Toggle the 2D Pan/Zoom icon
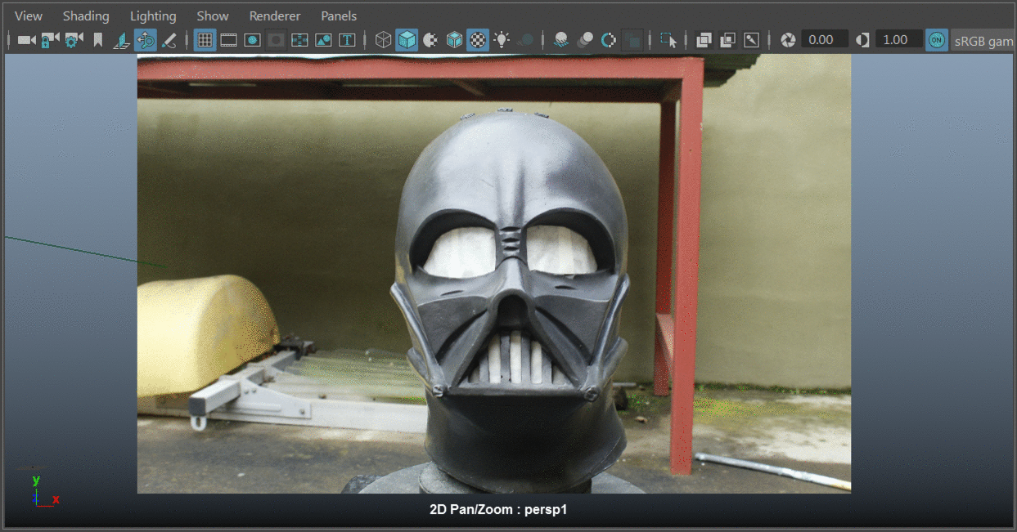Screen dimensions: 1017x532 [x=146, y=39]
